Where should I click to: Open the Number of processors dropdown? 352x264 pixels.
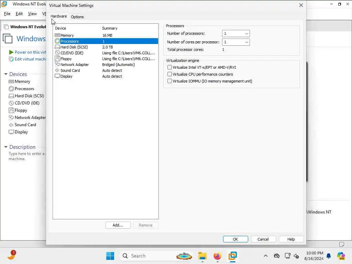pyautogui.click(x=236, y=33)
